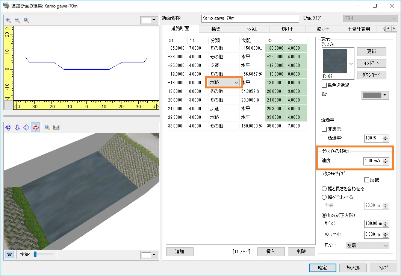
Task: Select the blue rotate view tool
Action: click(x=8, y=127)
